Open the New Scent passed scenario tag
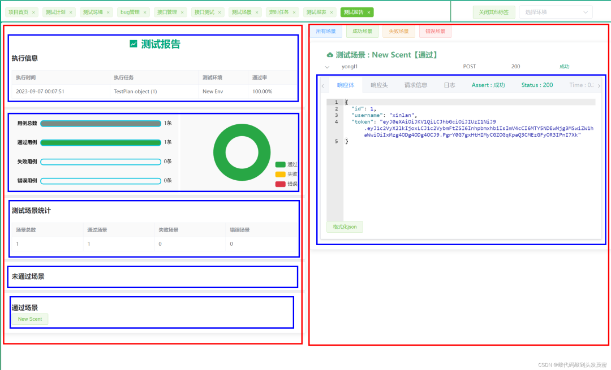This screenshot has height=370, width=611. click(29, 319)
